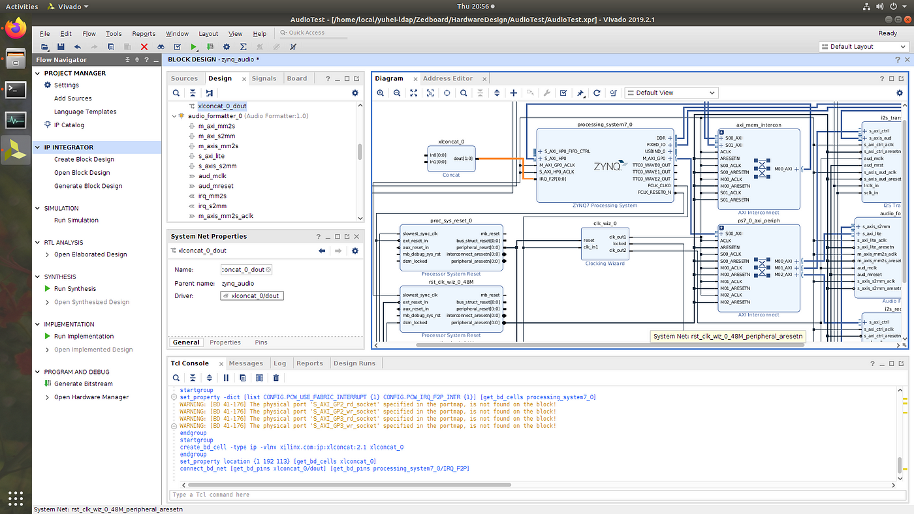Click the Name field in net properties
This screenshot has height=514, width=914.
pyautogui.click(x=246, y=269)
